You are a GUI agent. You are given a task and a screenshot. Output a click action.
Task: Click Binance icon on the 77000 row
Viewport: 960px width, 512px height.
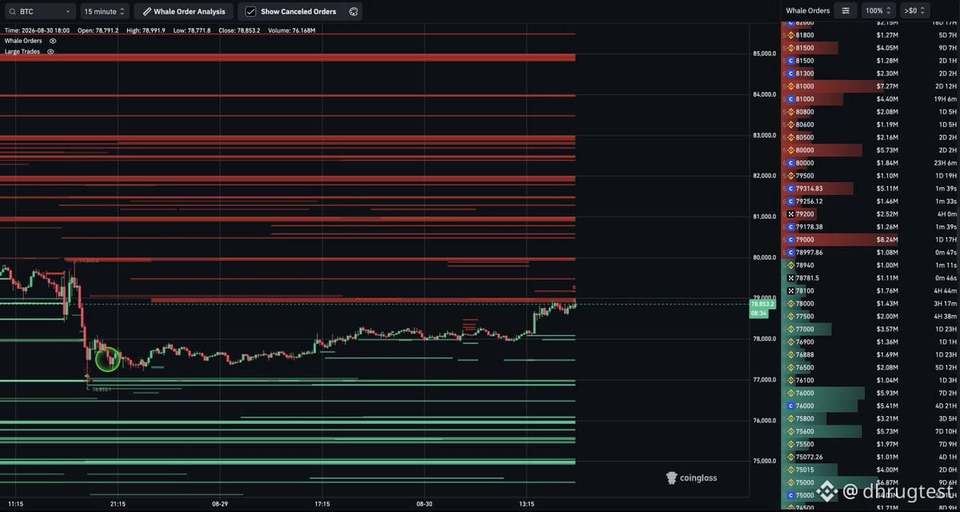coord(790,330)
